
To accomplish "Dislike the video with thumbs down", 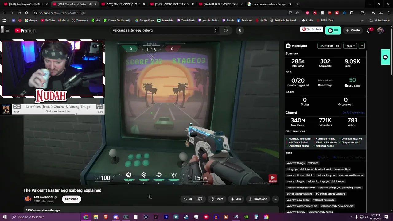I will (x=200, y=199).
